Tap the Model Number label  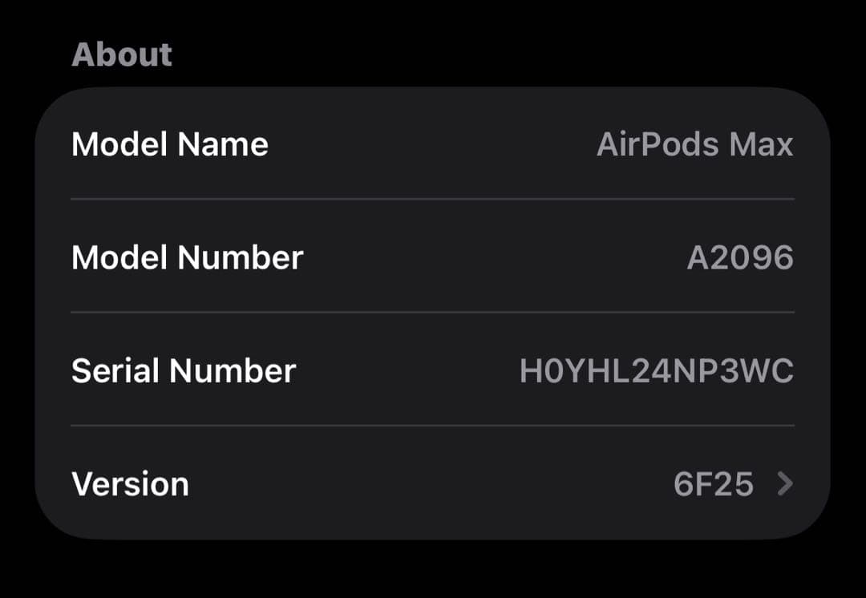[x=188, y=257]
